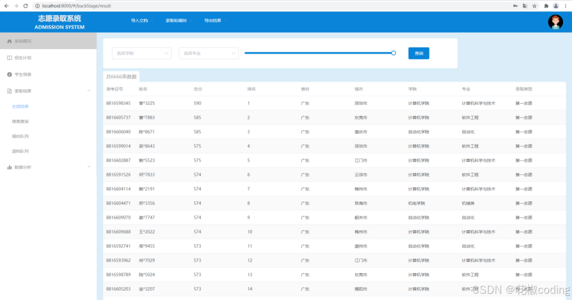Reload the page with the refresh icon
The width and height of the screenshot is (572, 300).
[x=25, y=6]
